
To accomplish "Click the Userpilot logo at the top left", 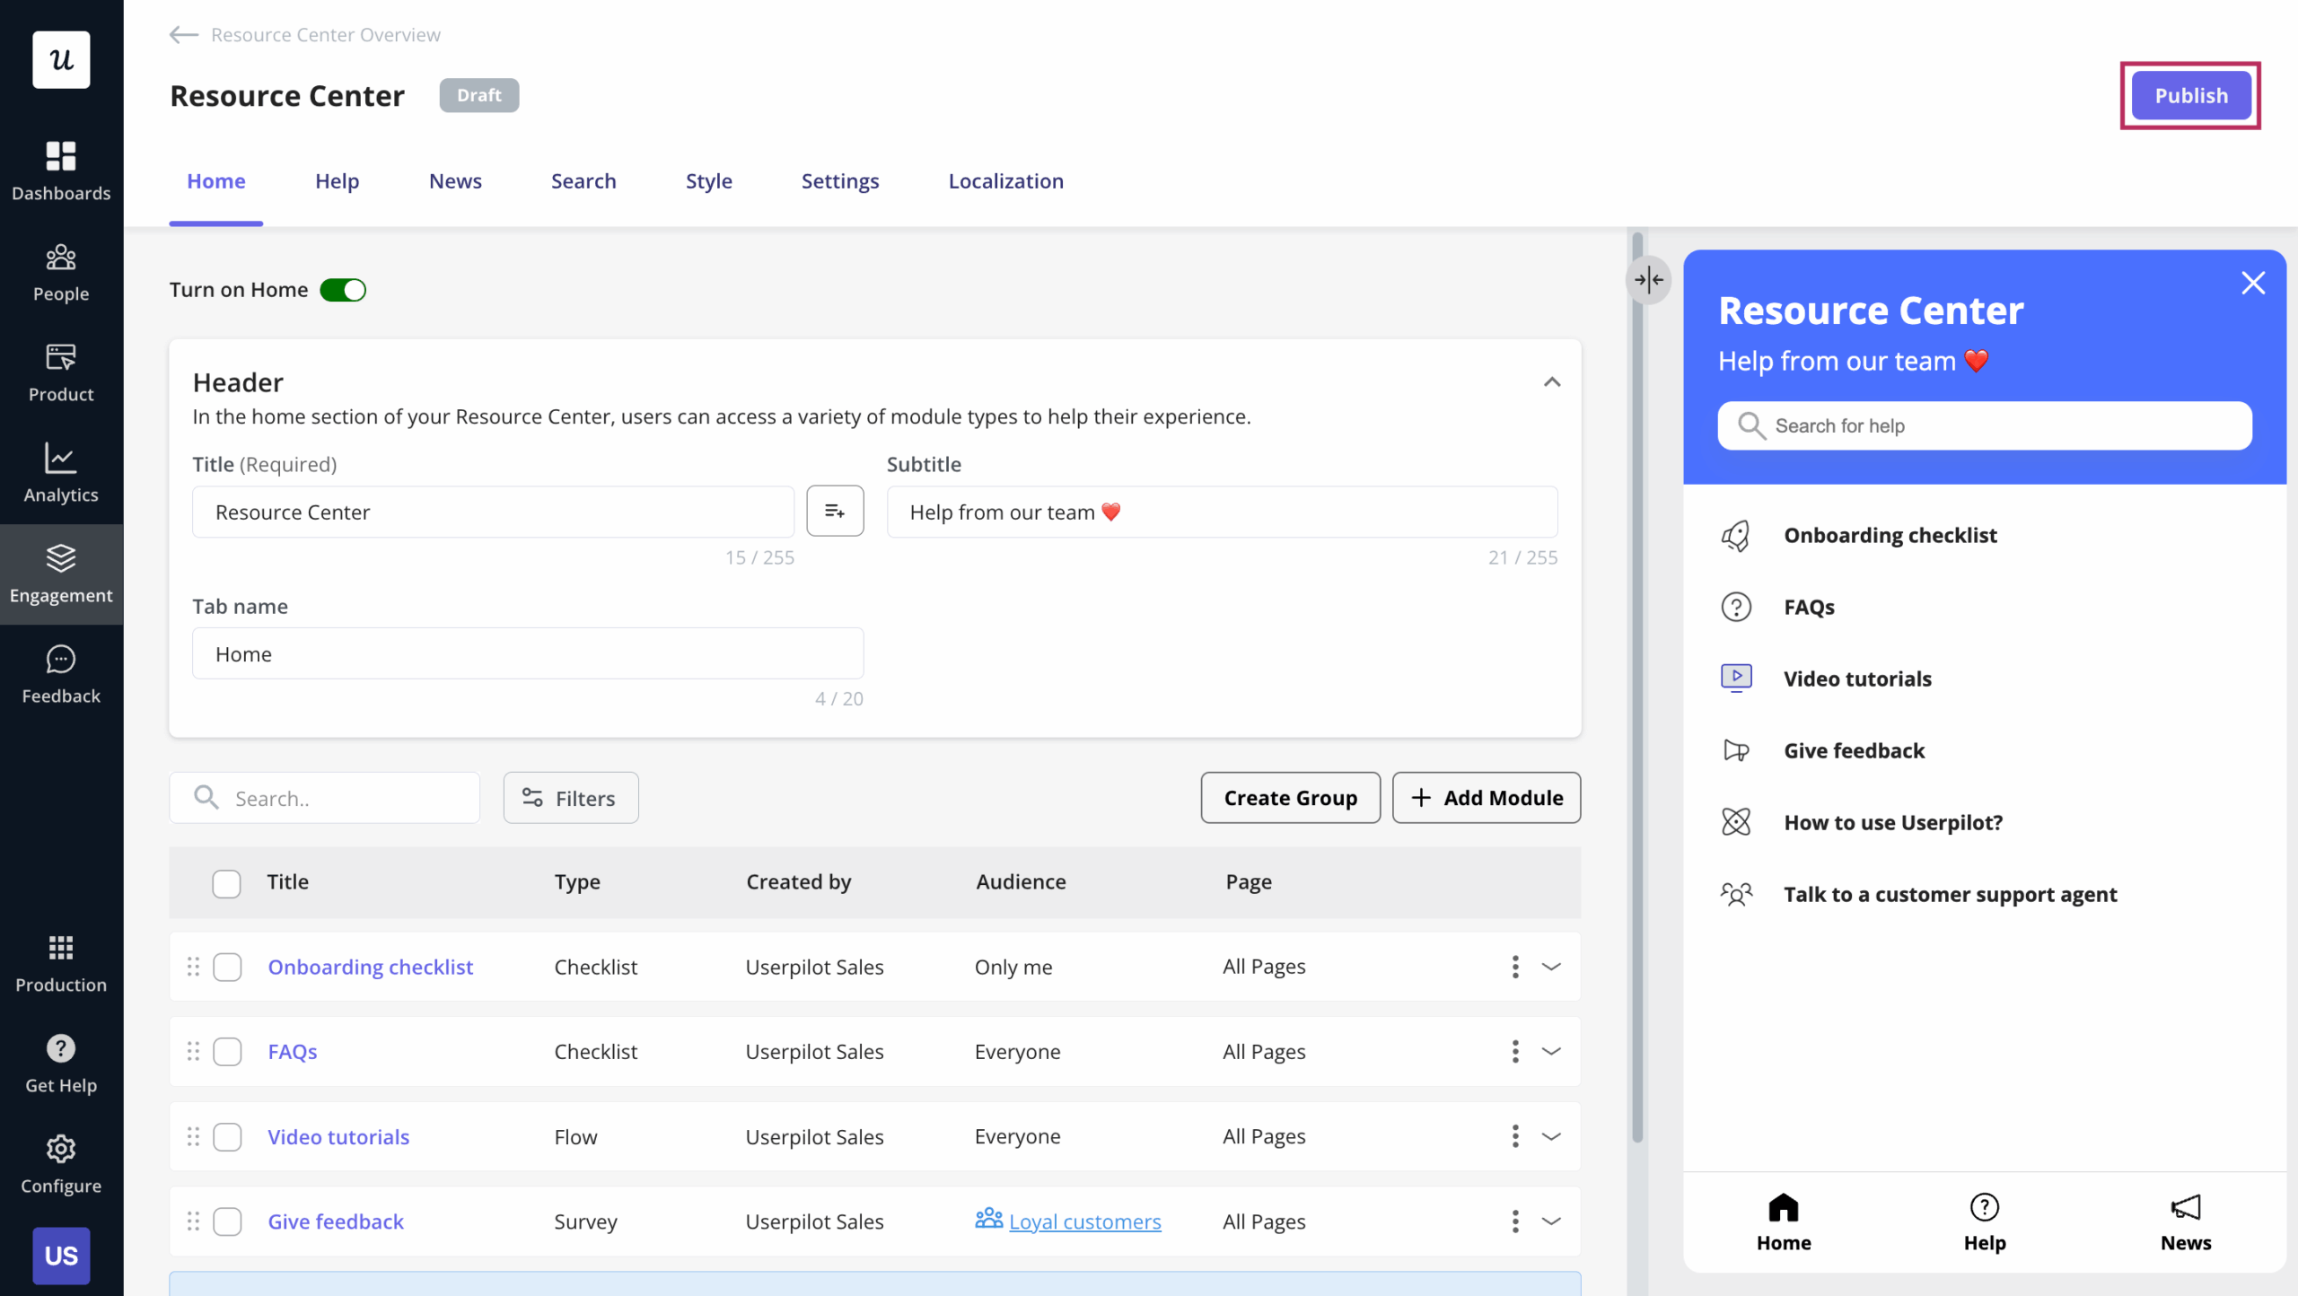I will point(60,59).
